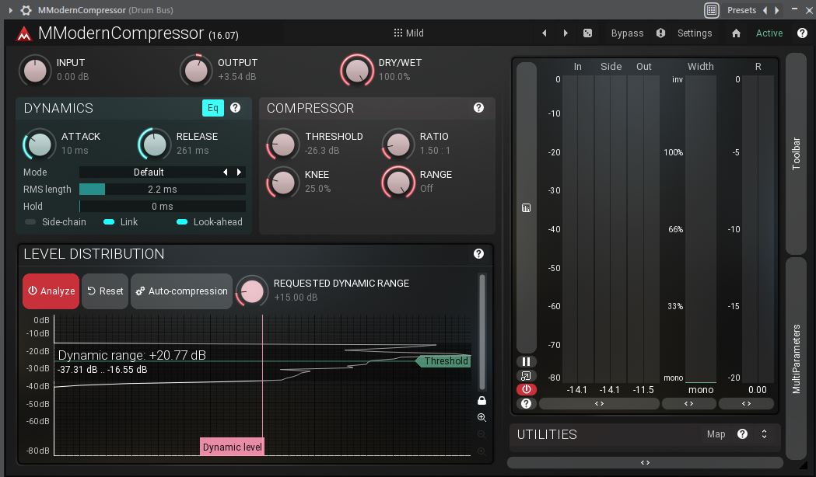Click the meter settings icon on left strip
The image size is (816, 477).
pyautogui.click(x=526, y=208)
